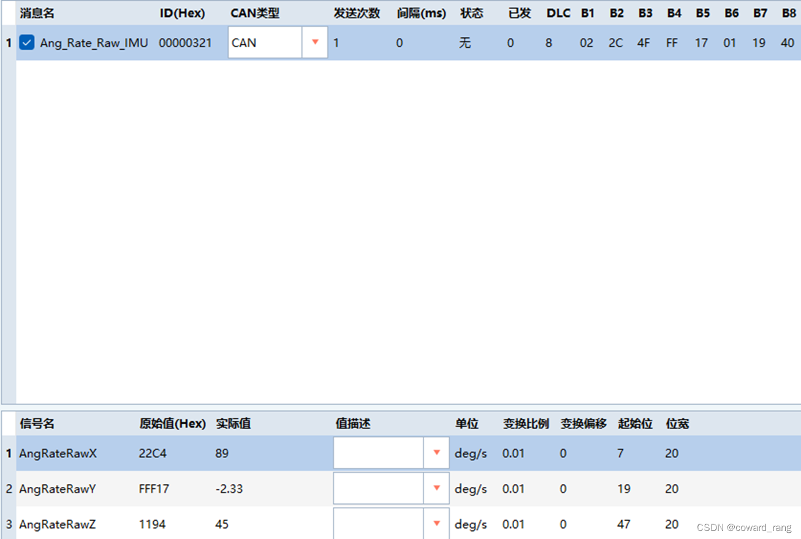The height and width of the screenshot is (539, 801).
Task: Click the AngRateRawX value description field
Action: pyautogui.click(x=378, y=453)
